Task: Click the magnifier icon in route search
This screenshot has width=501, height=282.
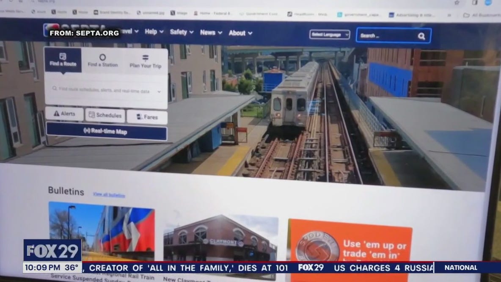Action: point(55,88)
